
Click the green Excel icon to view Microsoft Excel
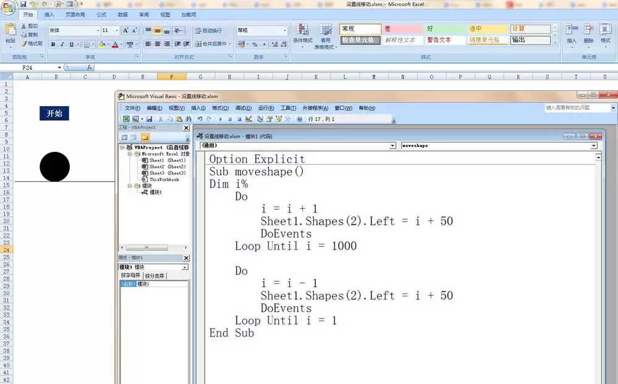tap(126, 119)
